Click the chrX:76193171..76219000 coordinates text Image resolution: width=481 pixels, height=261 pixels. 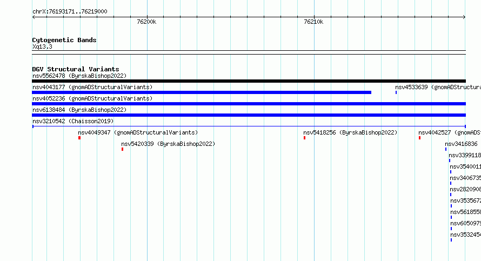coord(70,11)
